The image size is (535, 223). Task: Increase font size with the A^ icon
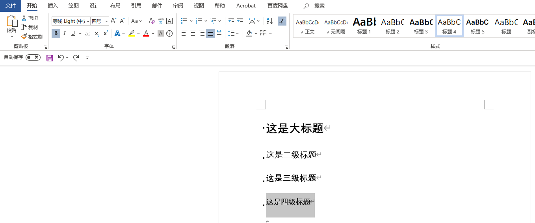113,21
